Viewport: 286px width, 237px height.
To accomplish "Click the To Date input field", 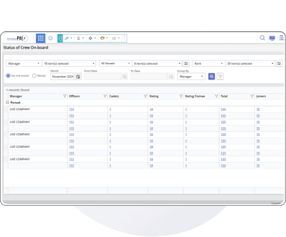I will [149, 77].
